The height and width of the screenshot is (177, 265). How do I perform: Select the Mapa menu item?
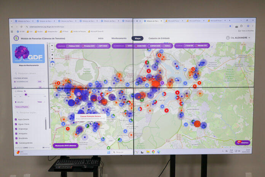coord(137,38)
